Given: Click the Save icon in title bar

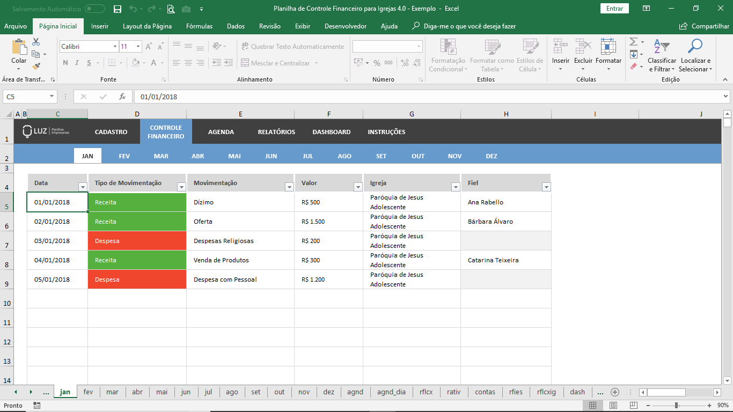Looking at the screenshot, I should click(x=118, y=9).
